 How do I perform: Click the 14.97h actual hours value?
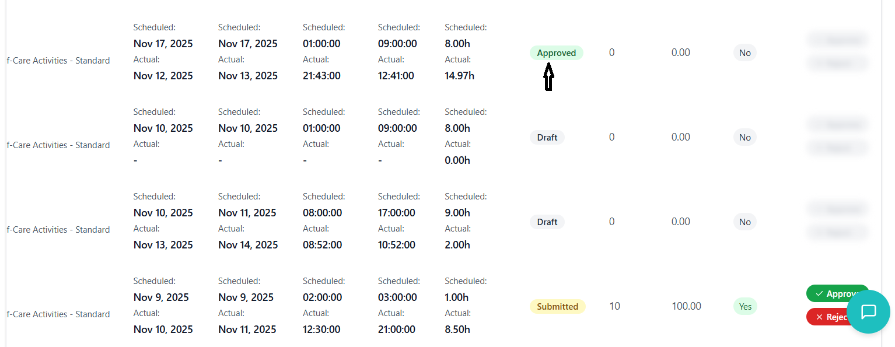tap(459, 76)
